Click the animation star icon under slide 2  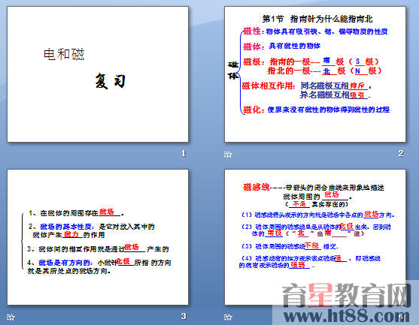(228, 154)
